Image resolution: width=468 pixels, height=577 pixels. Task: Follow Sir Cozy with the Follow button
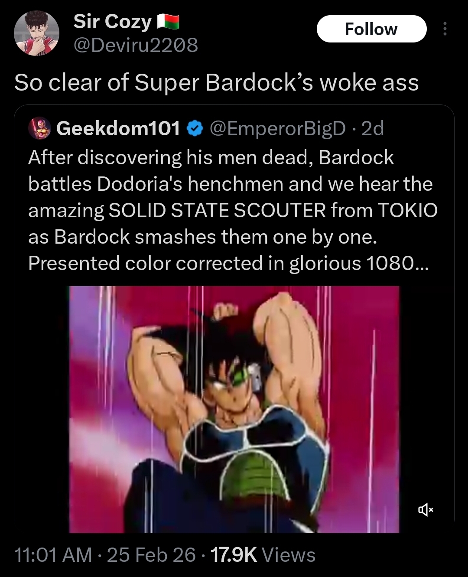tap(371, 29)
